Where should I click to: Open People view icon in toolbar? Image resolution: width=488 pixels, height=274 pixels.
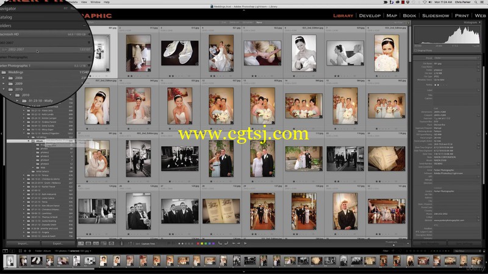point(111,244)
